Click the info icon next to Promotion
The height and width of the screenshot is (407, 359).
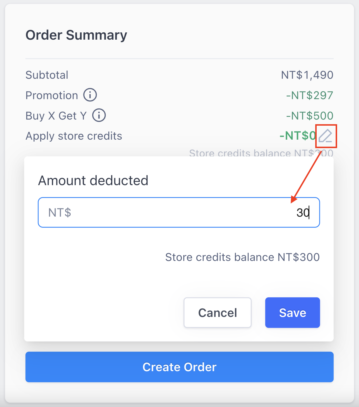pos(90,95)
